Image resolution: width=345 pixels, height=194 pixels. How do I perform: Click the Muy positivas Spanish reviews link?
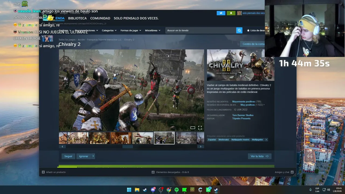point(247,105)
